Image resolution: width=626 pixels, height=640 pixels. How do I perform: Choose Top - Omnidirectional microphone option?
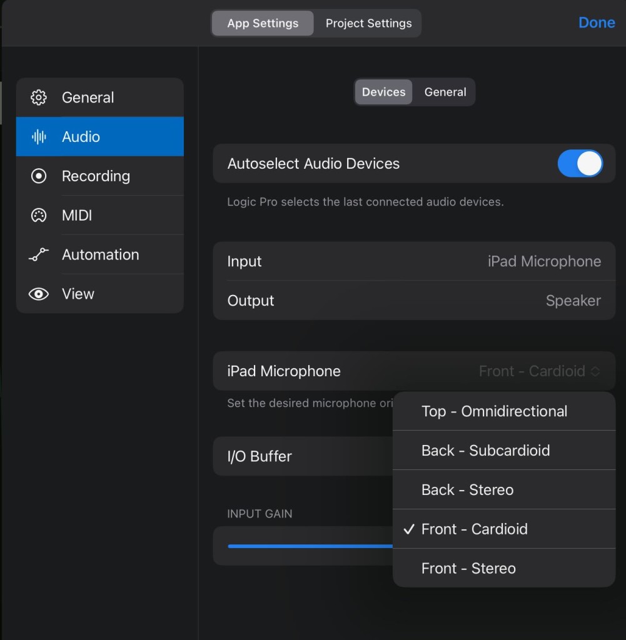pos(494,411)
